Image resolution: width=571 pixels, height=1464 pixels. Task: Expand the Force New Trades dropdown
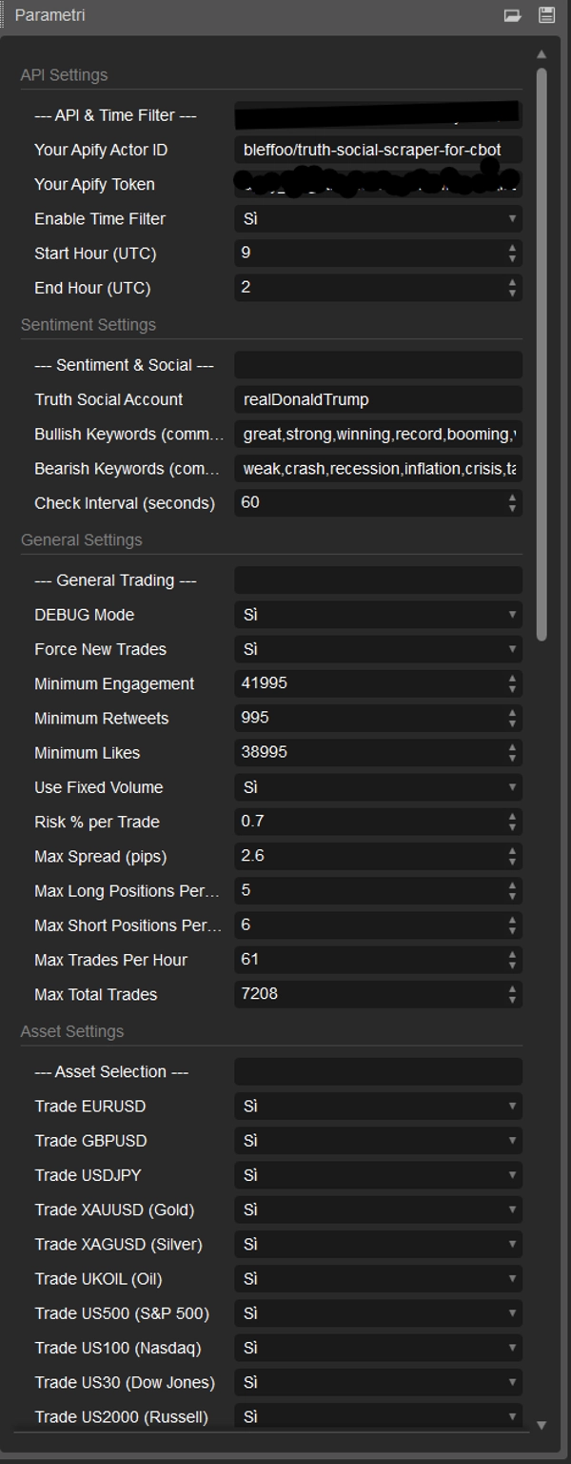(x=378, y=649)
